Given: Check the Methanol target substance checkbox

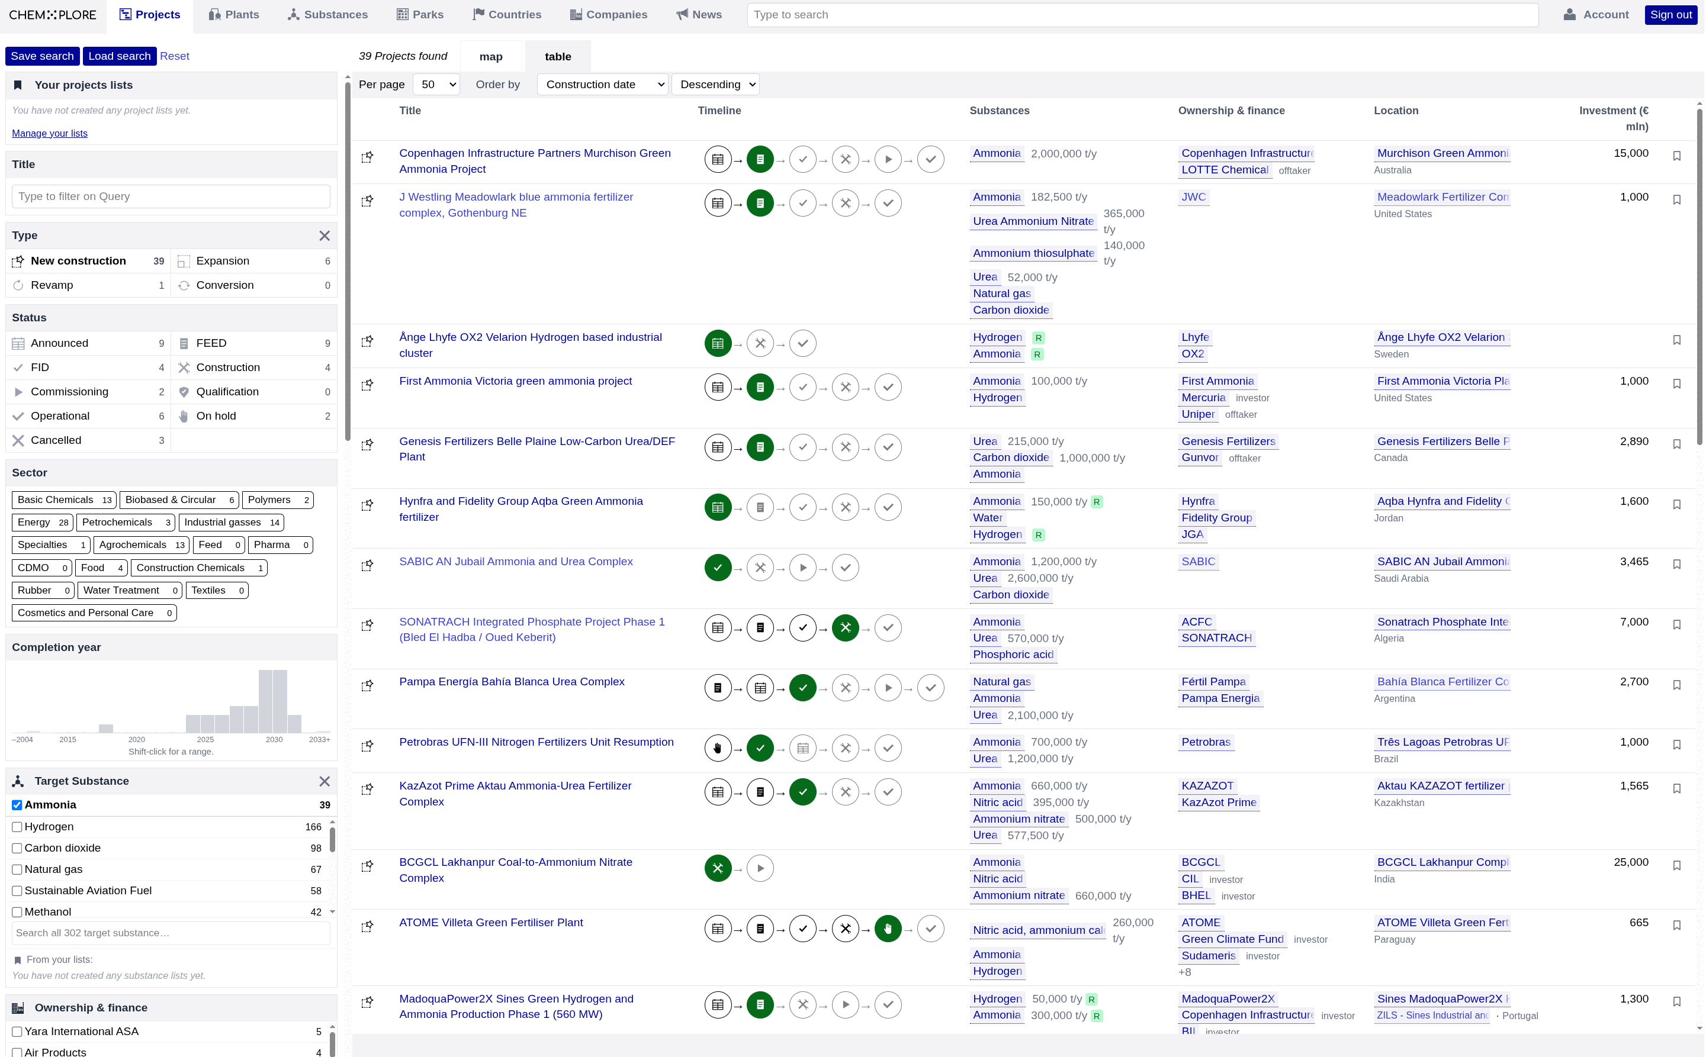Looking at the screenshot, I should (17, 912).
